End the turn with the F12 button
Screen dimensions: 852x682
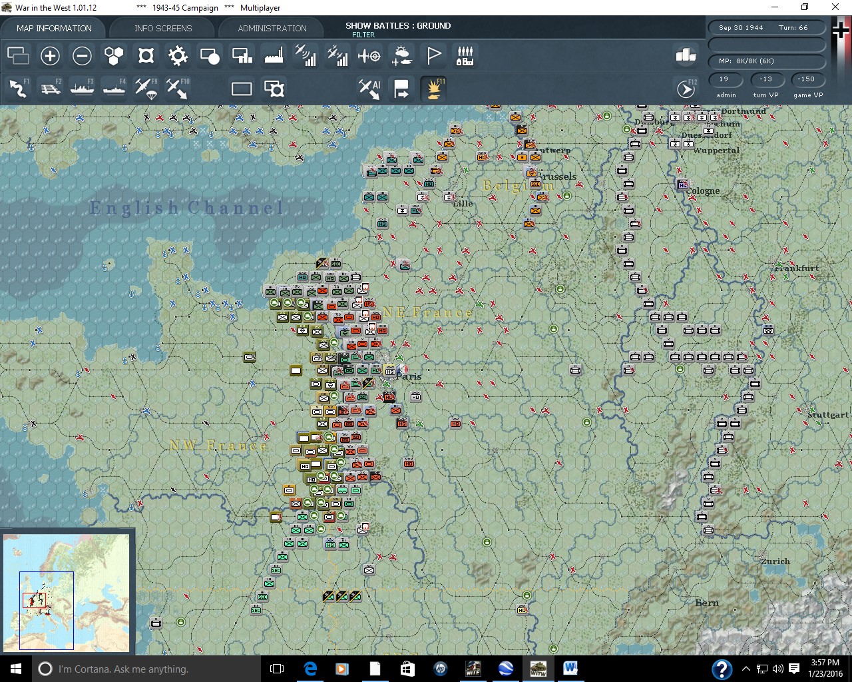click(x=686, y=89)
